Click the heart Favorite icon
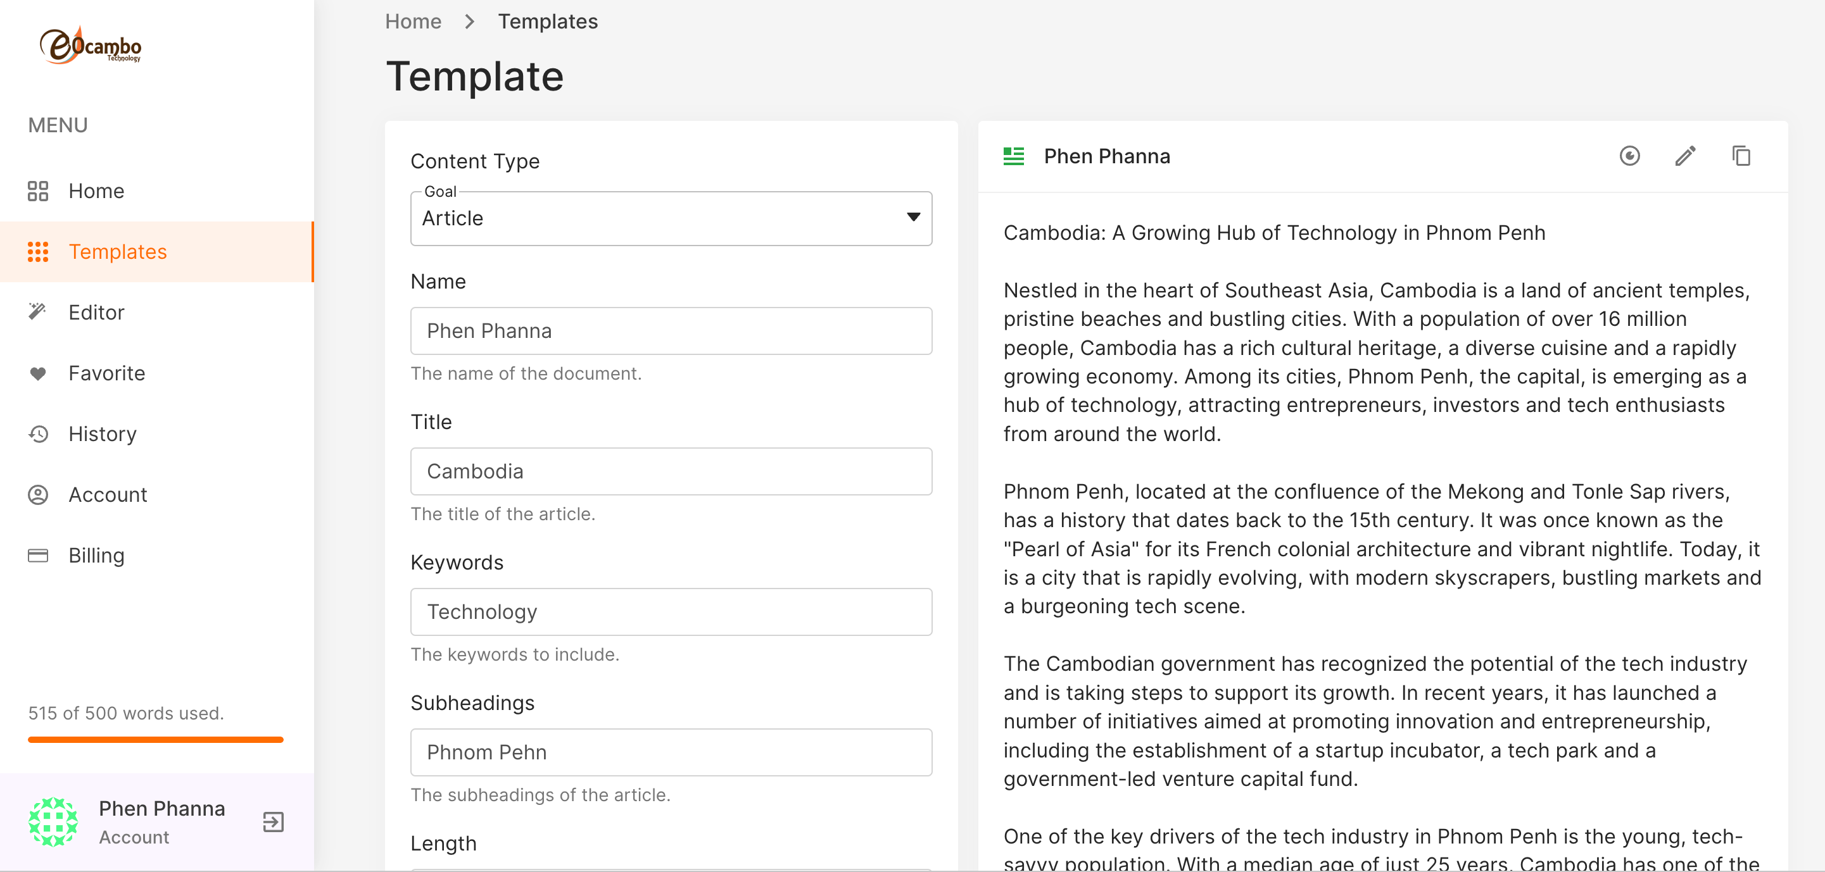 click(x=37, y=373)
